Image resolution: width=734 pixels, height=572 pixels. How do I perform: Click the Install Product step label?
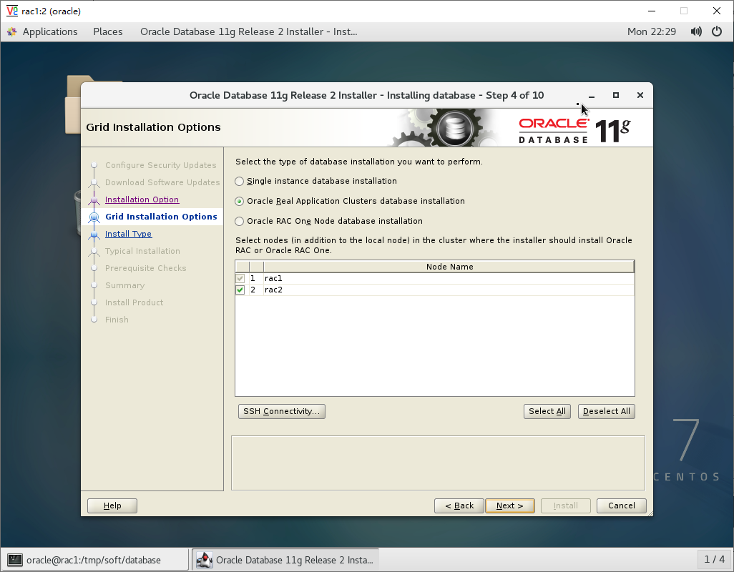click(x=134, y=302)
